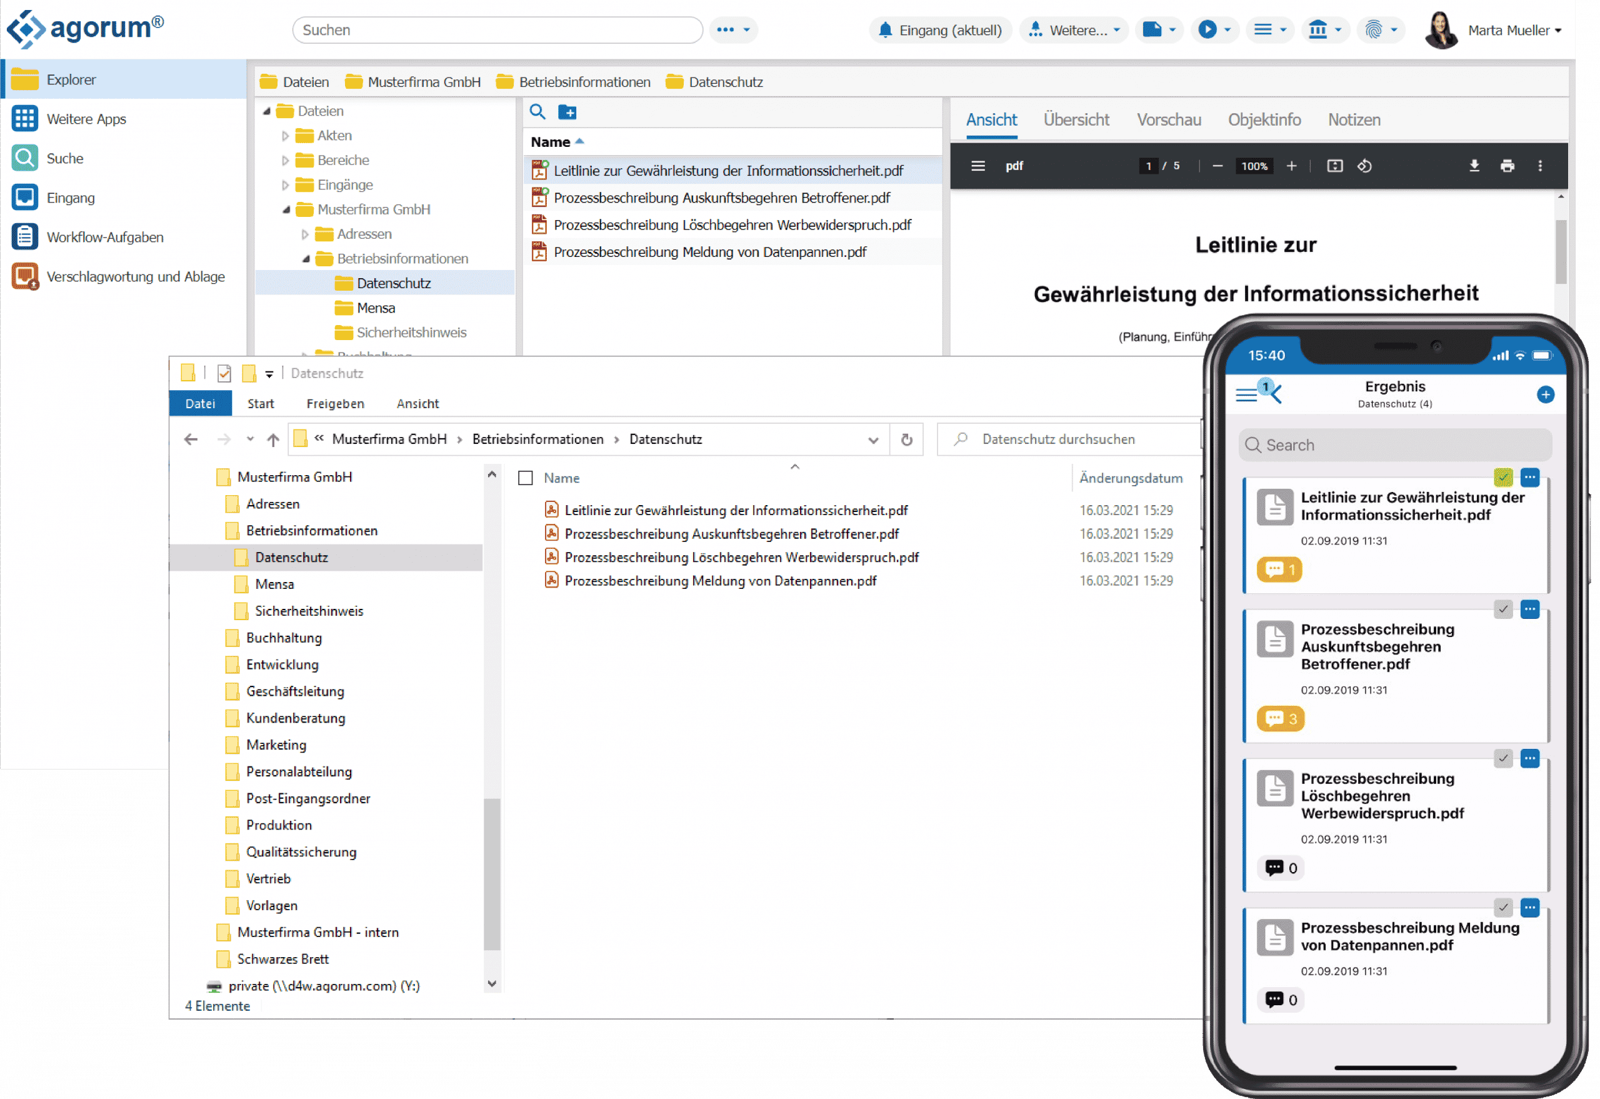Open the Marta Mueller user dropdown
Image resolution: width=1600 pixels, height=1099 pixels.
(1514, 30)
